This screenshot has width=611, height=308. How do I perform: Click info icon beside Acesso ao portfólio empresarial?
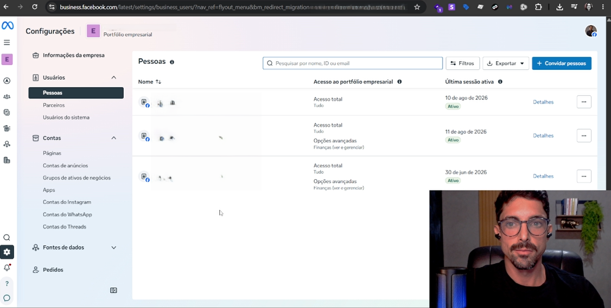(399, 82)
